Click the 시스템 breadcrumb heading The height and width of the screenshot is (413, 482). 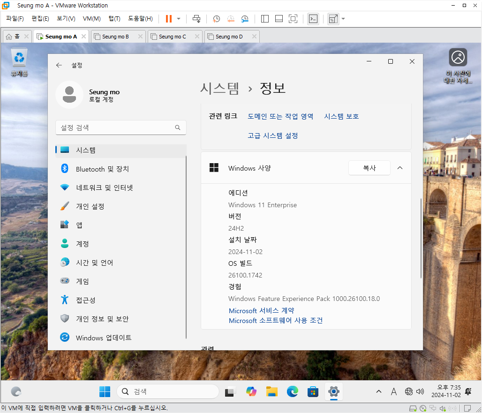(x=219, y=89)
